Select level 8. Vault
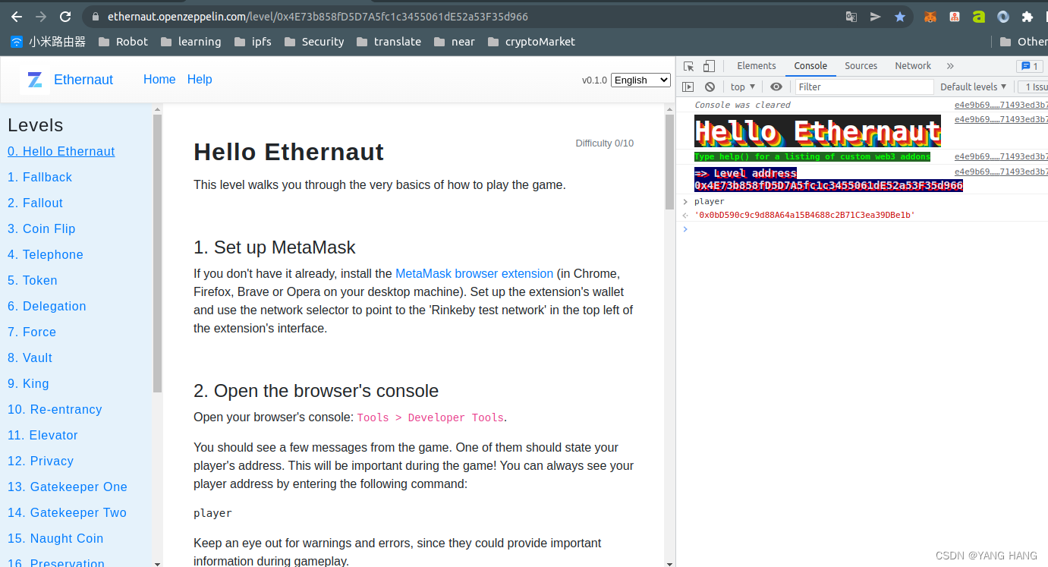Viewport: 1048px width, 567px height. coord(30,358)
